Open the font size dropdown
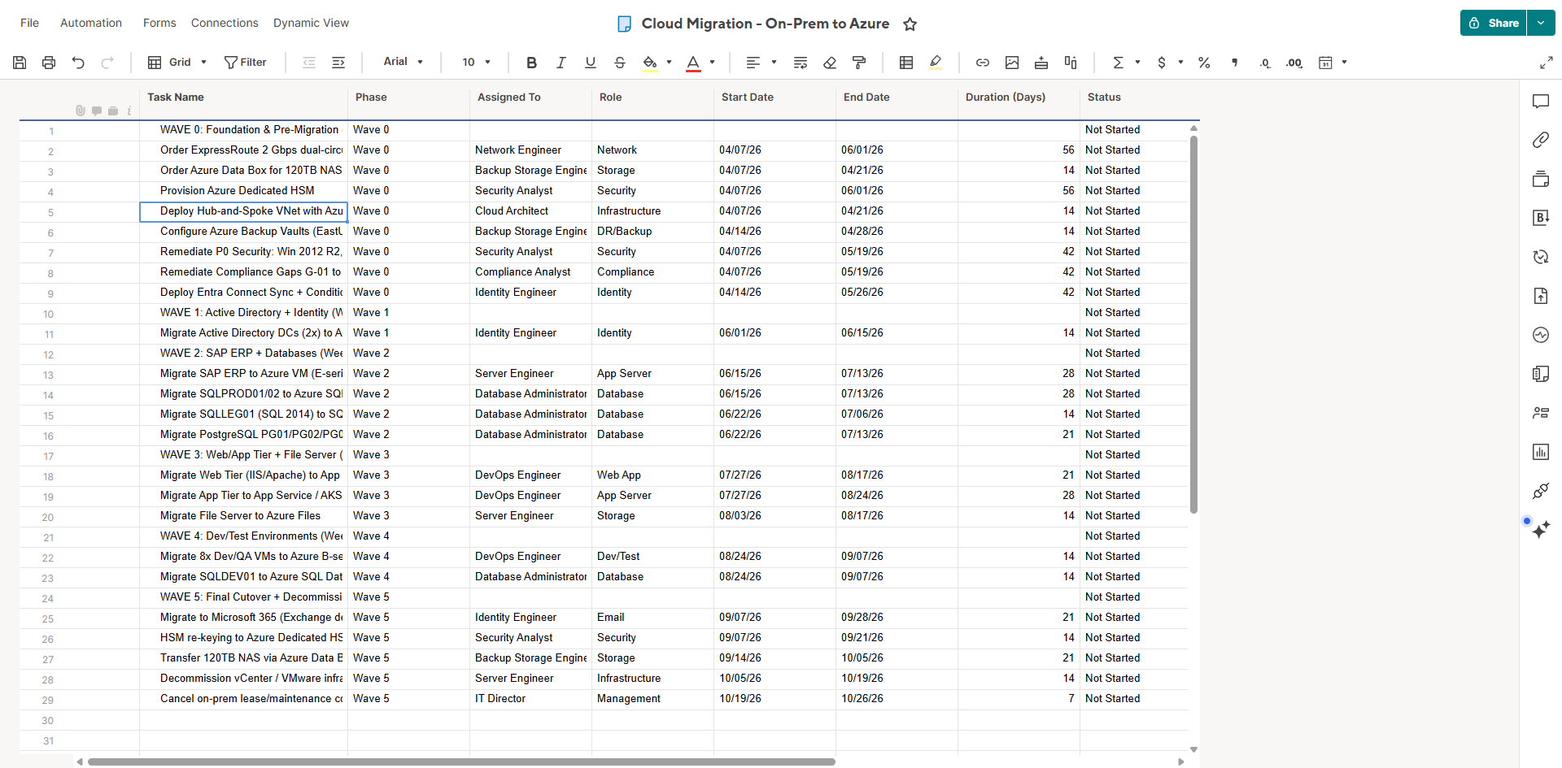This screenshot has height=768, width=1562. click(x=475, y=62)
